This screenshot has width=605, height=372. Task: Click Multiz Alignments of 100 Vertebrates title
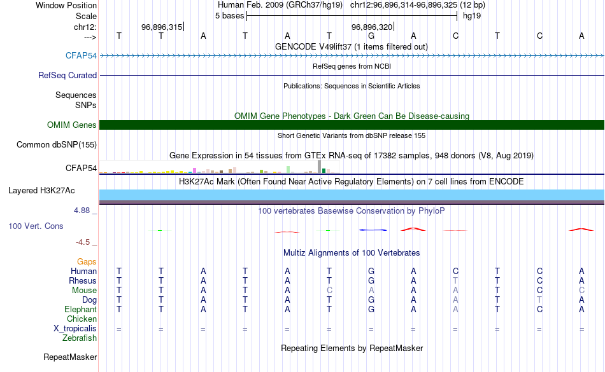click(x=352, y=252)
